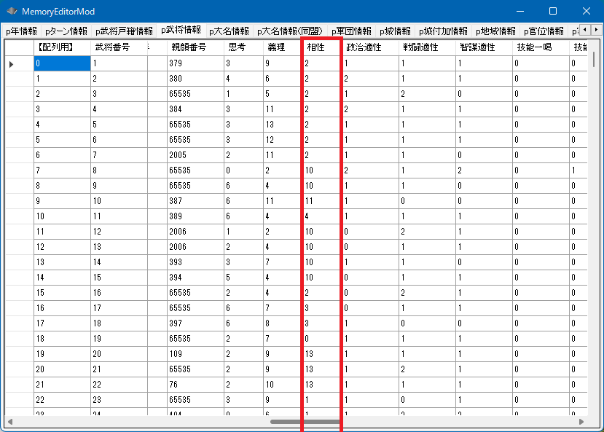The height and width of the screenshot is (432, 604).
Task: Switch to the p年情報 tab
Action: click(21, 31)
